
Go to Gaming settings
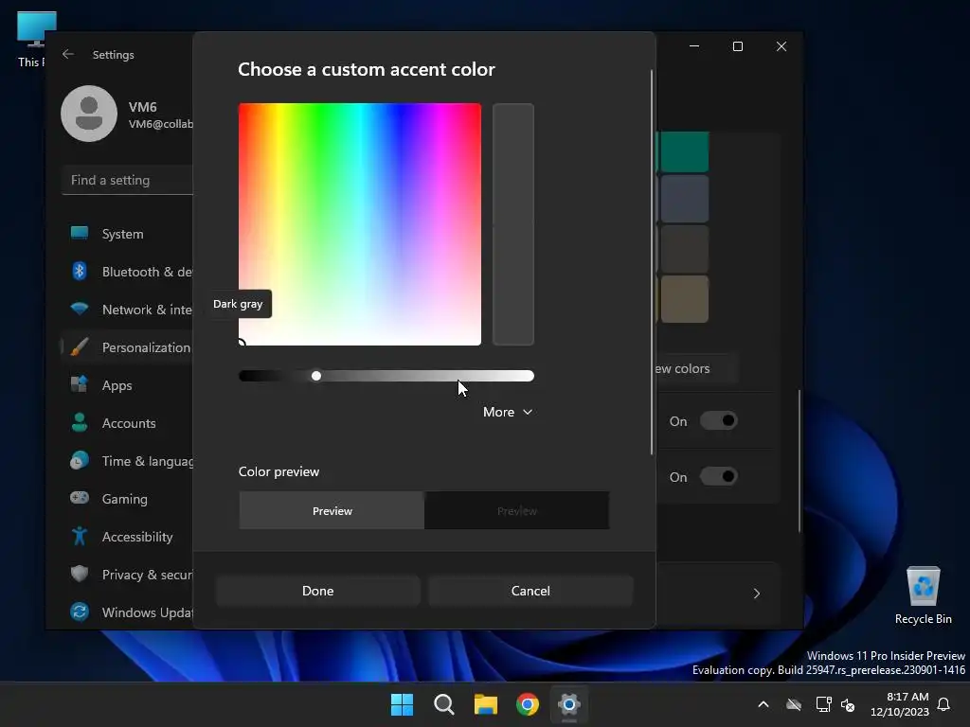point(124,498)
